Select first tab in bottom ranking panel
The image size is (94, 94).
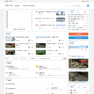72,87
